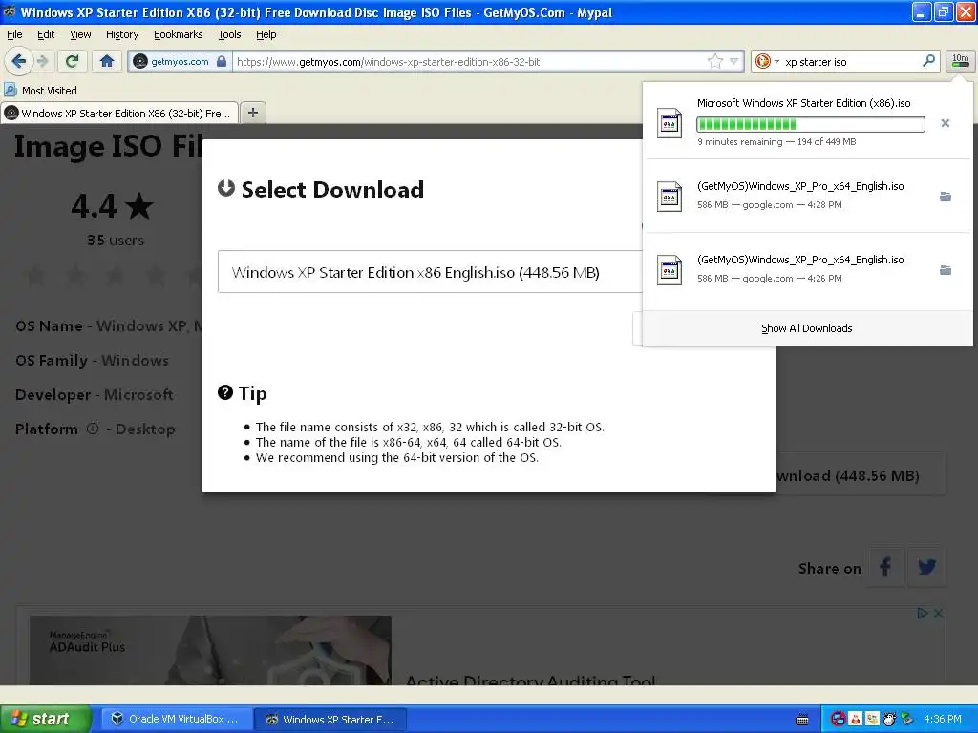This screenshot has width=978, height=733.
Task: Open the Bookmarks menu
Action: (x=179, y=34)
